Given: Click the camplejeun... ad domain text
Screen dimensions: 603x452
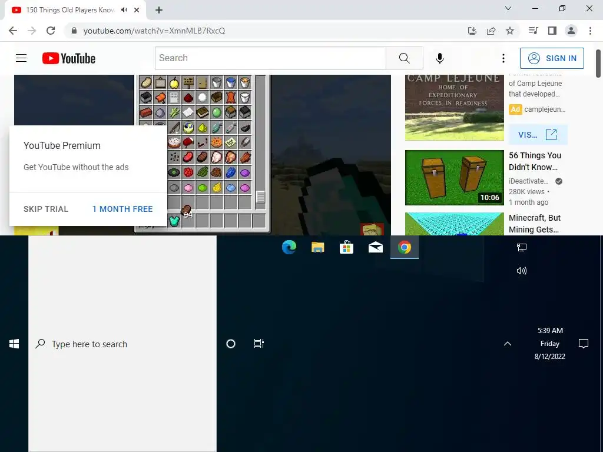Looking at the screenshot, I should coord(545,109).
